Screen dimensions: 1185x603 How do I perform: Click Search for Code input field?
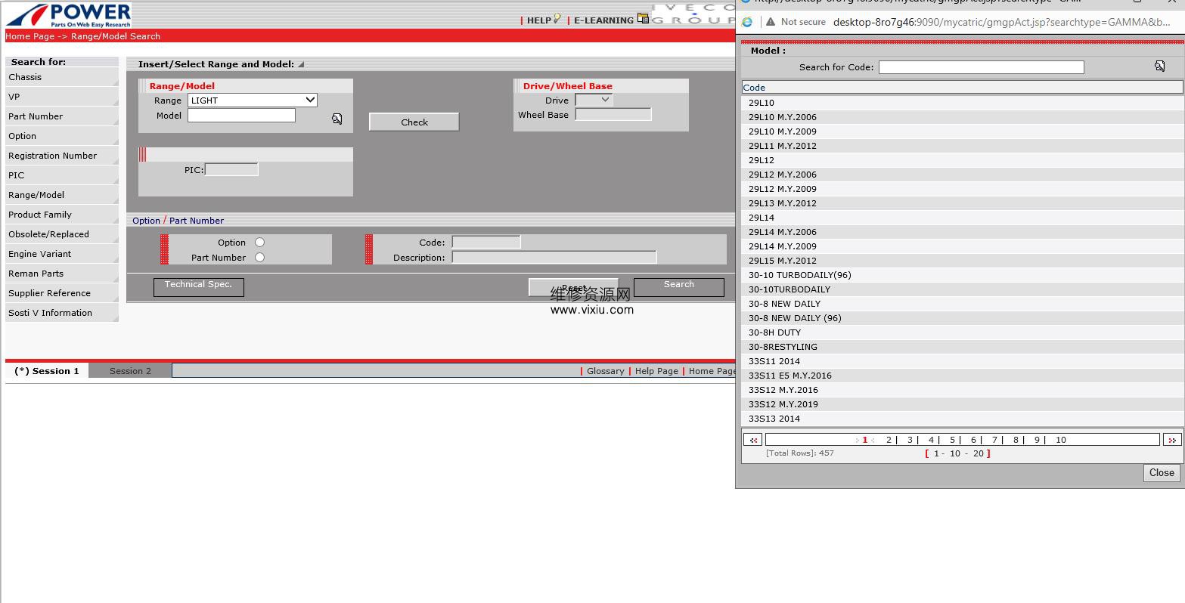(981, 67)
